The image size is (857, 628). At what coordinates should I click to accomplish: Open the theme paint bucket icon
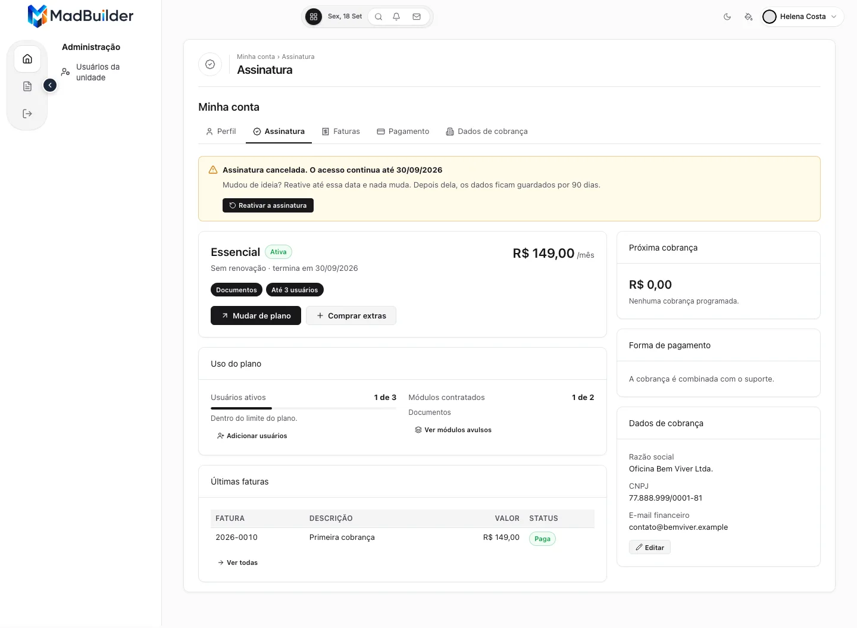coord(749,17)
